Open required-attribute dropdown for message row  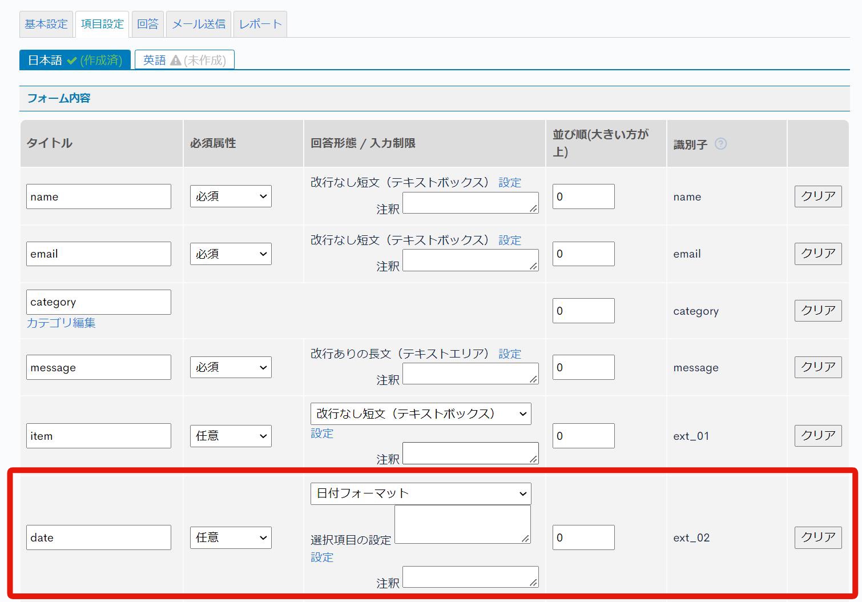click(x=231, y=367)
